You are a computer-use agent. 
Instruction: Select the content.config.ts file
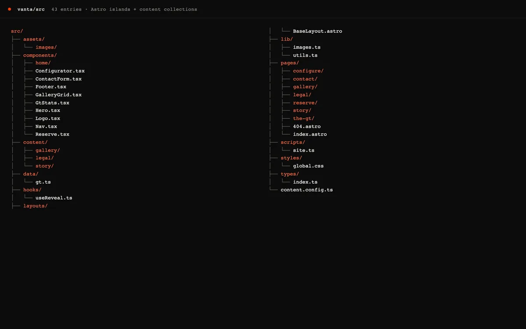[x=307, y=190]
